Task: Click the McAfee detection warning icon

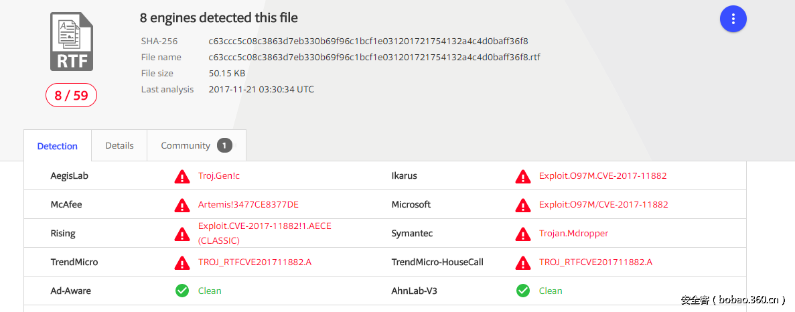Action: pyautogui.click(x=182, y=205)
